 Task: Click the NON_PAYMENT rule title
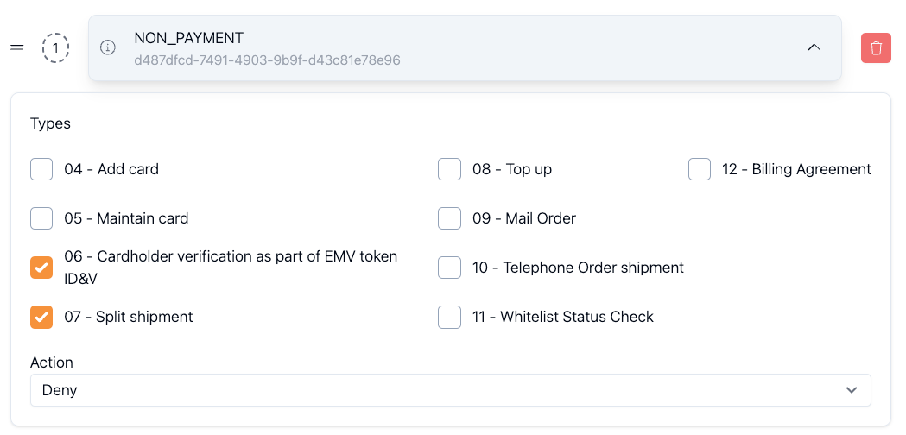188,38
